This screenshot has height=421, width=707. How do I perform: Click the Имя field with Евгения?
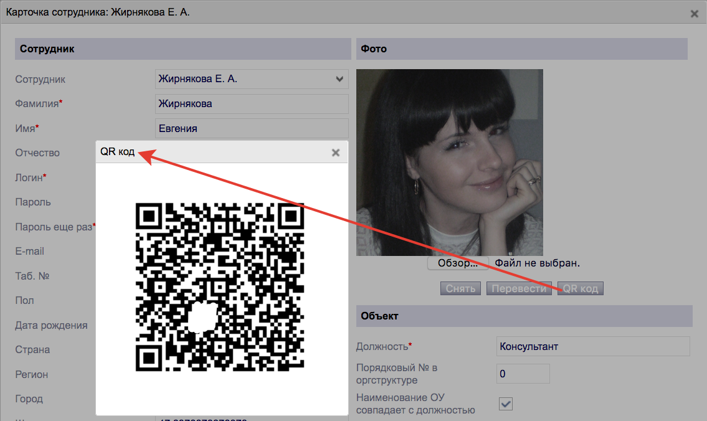252,128
